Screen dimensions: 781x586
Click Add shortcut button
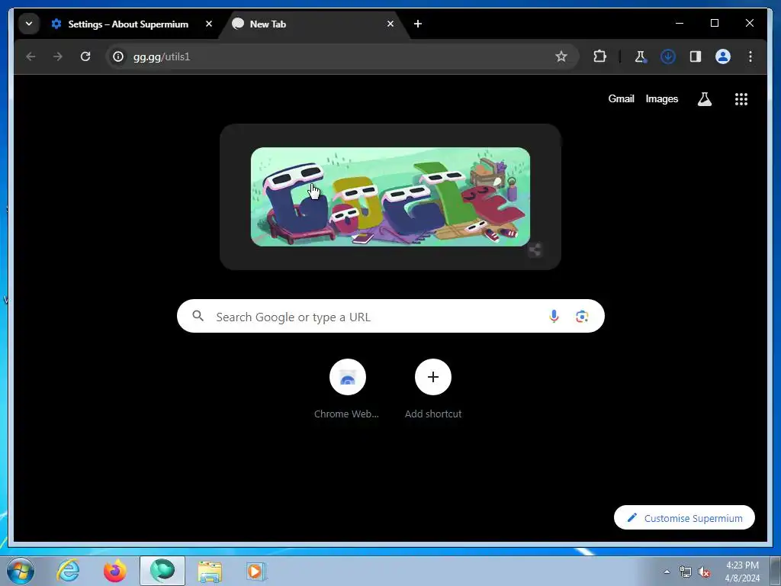[x=433, y=389]
